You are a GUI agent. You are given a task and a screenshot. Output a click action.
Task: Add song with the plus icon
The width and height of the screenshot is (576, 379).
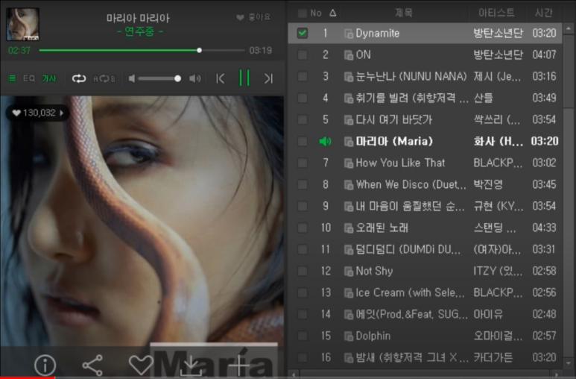239,365
